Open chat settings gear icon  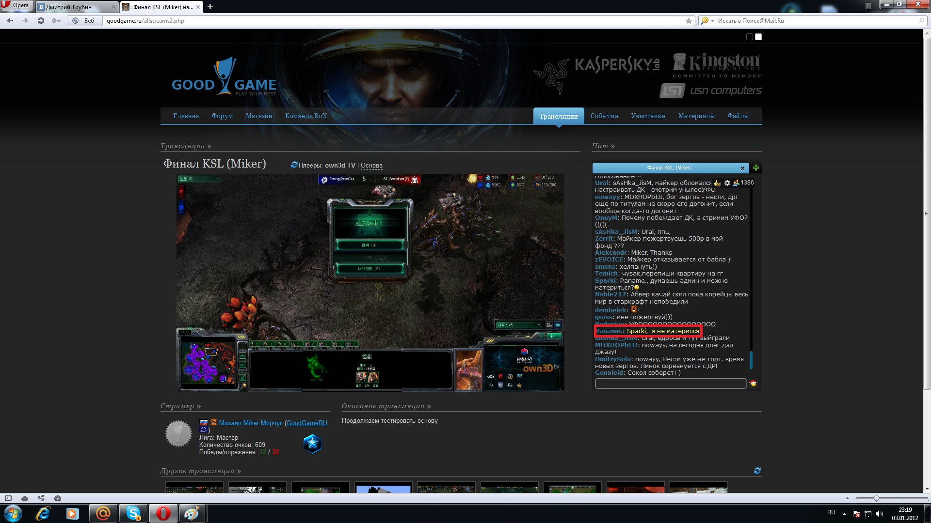pyautogui.click(x=727, y=183)
